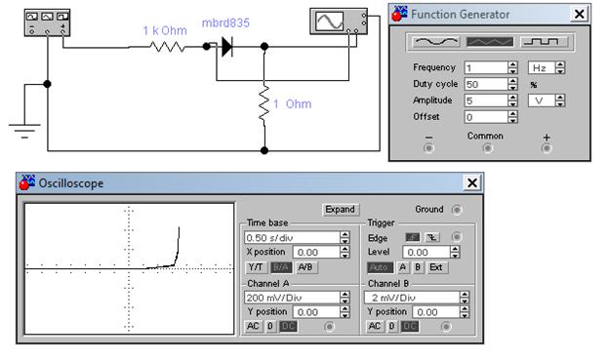Set Channel B coupling to DC

(410, 326)
